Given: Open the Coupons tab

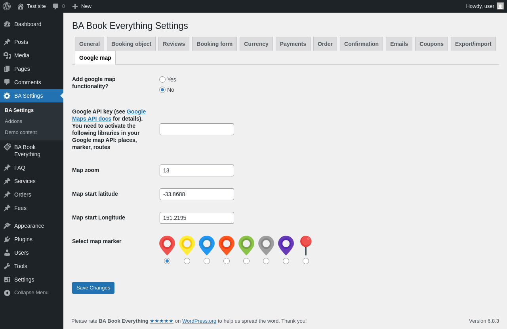Looking at the screenshot, I should (432, 44).
